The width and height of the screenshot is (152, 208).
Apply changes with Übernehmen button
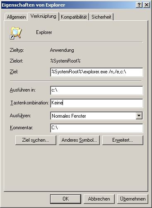click(133, 199)
